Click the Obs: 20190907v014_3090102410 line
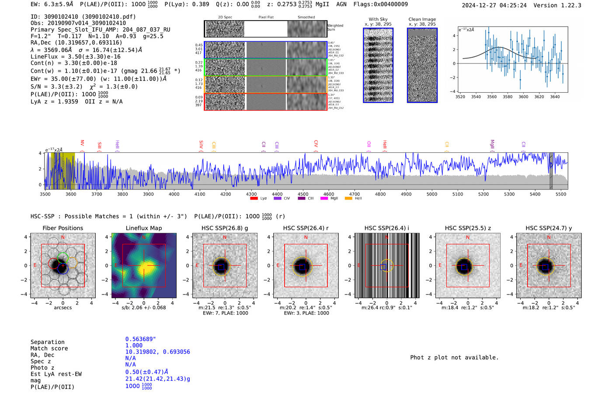This screenshot has height=417, width=612. (78, 23)
